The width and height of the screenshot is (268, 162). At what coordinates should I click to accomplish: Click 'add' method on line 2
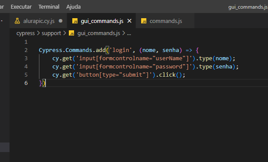coord(100,50)
